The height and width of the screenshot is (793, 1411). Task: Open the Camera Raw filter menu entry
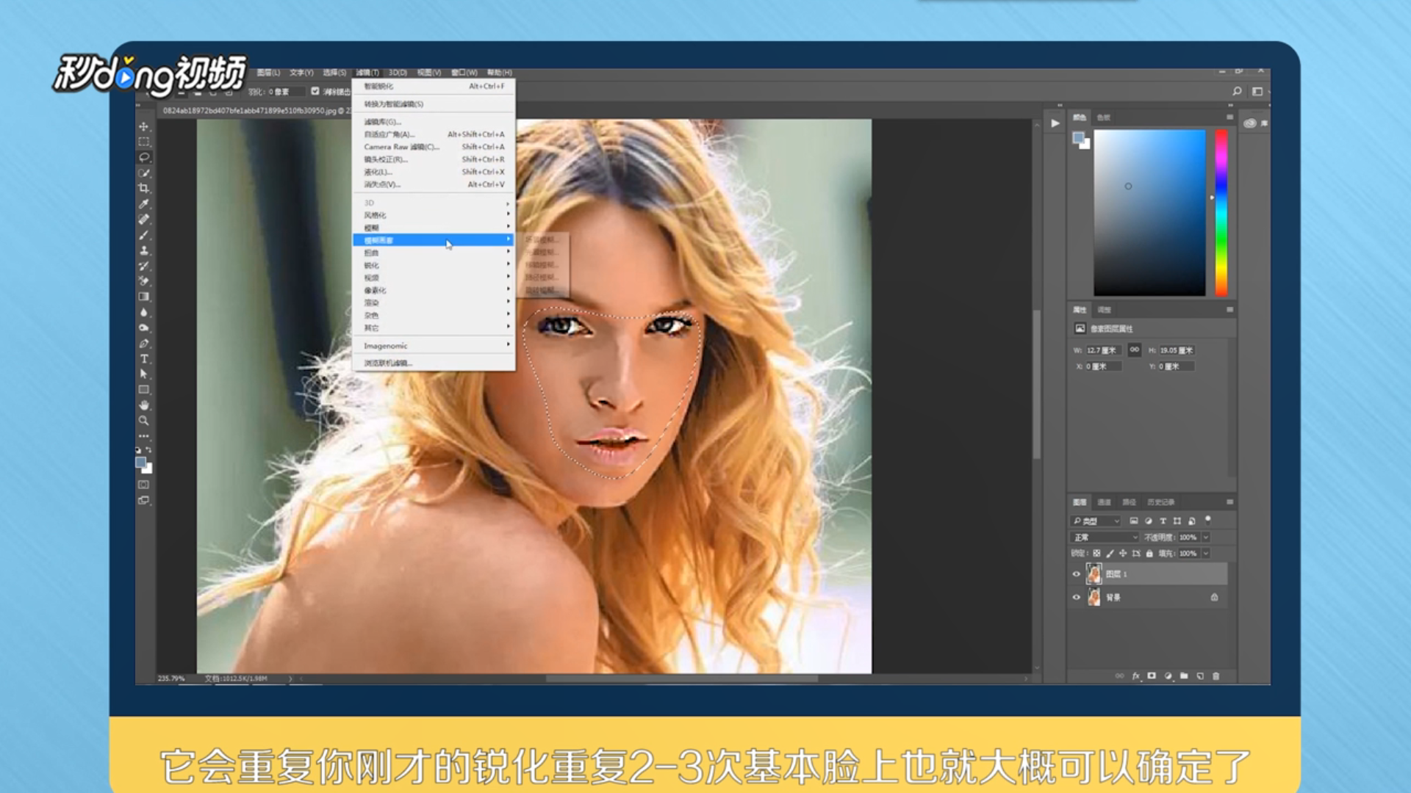click(x=401, y=147)
